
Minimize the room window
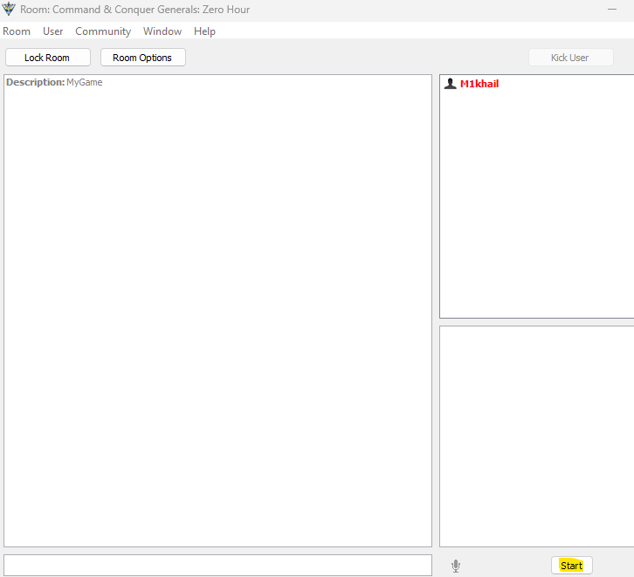(x=612, y=10)
